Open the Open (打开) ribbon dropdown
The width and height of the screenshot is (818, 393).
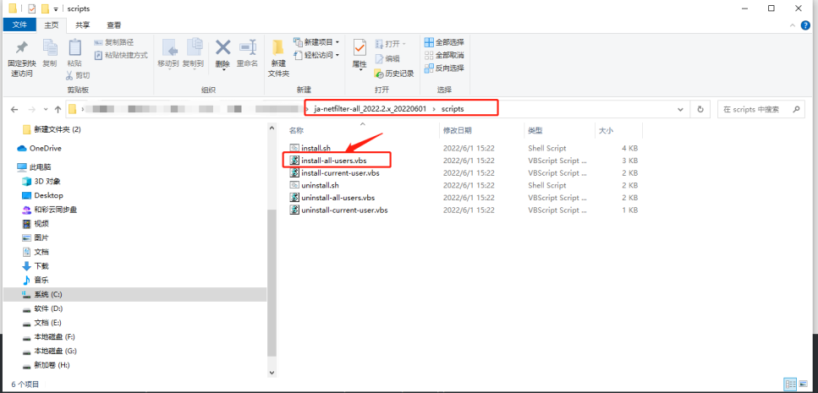coord(390,43)
